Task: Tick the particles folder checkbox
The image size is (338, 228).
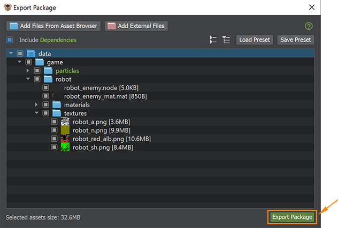Action: 37,71
